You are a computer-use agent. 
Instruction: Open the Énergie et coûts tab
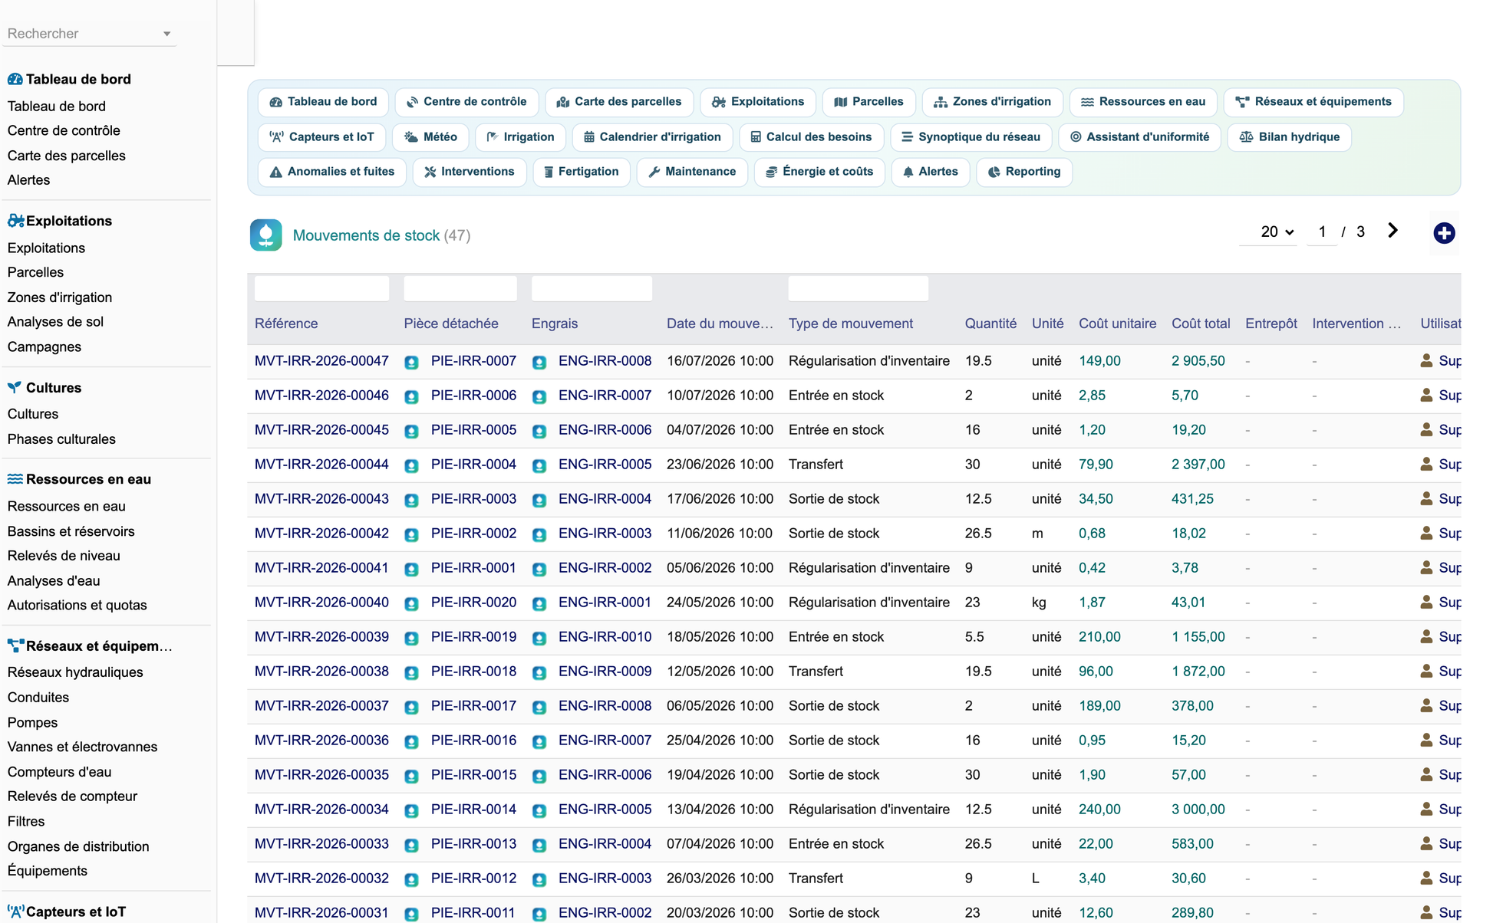pyautogui.click(x=819, y=172)
